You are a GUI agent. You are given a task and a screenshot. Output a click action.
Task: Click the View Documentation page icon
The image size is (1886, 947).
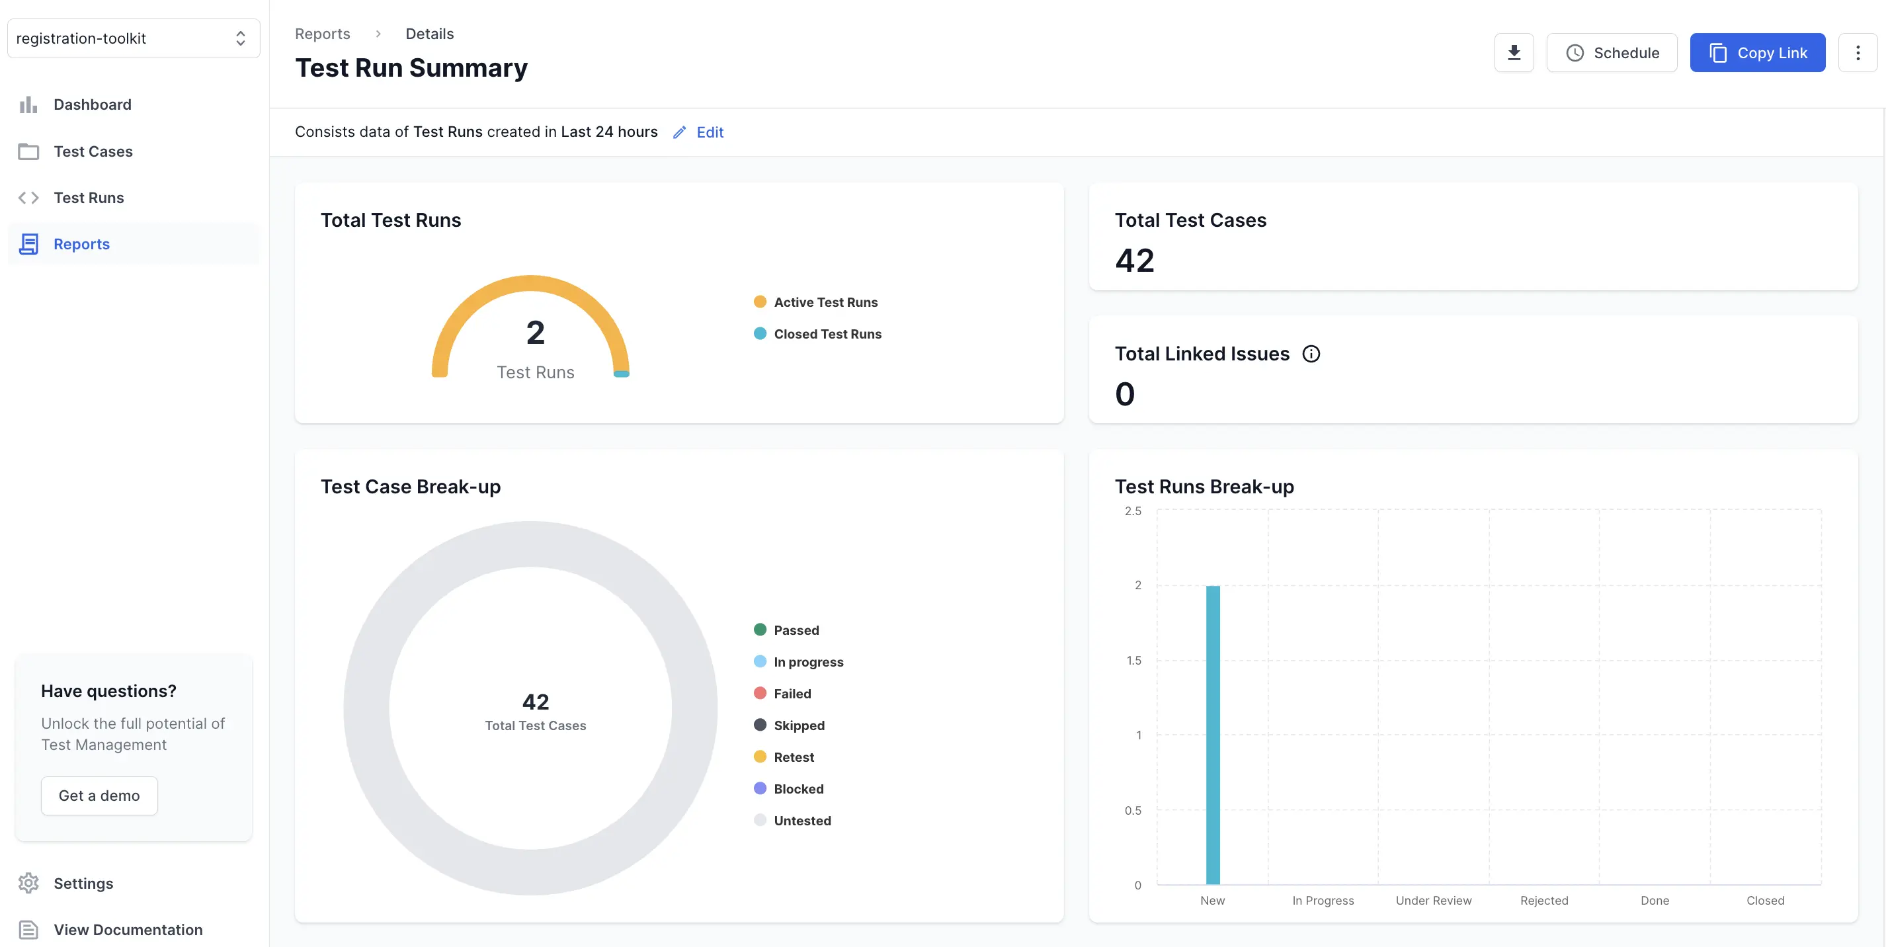click(x=28, y=929)
